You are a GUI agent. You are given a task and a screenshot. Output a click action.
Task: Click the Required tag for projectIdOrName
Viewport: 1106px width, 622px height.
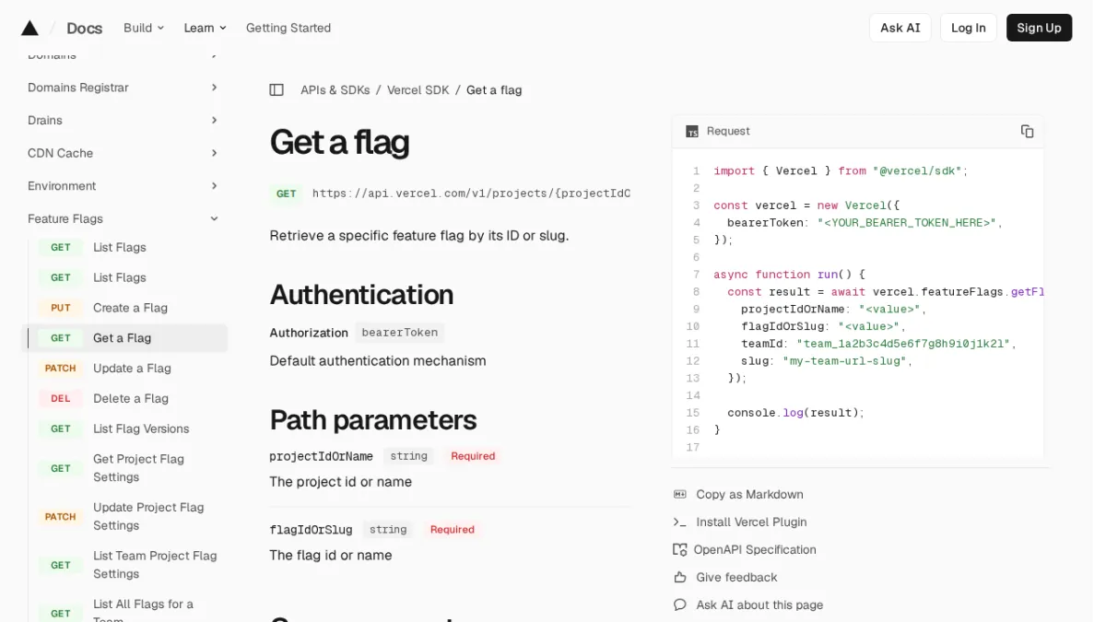click(473, 456)
